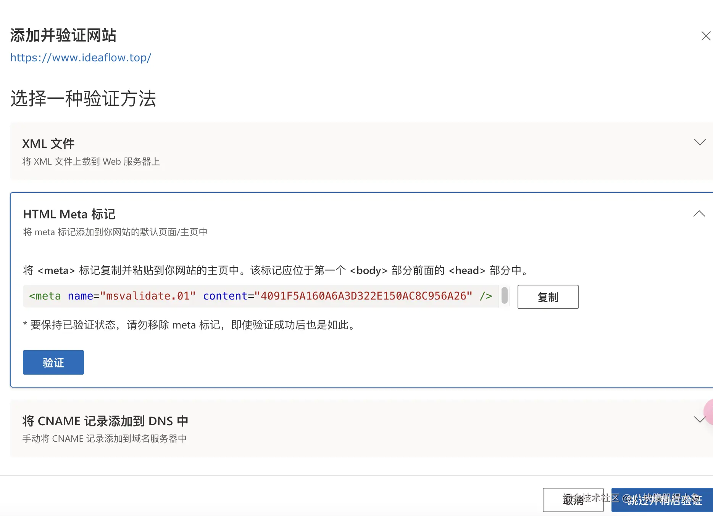Click the instruction mentioning <head> 部分中
The width and height of the screenshot is (713, 516).
tap(276, 271)
